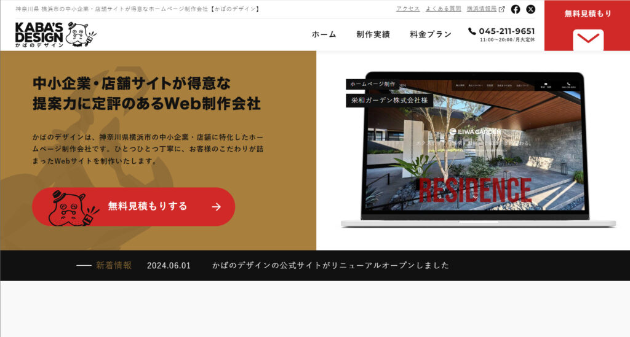Image resolution: width=630 pixels, height=337 pixels.
Task: Click the tagline text at the page top
Action: click(138, 9)
